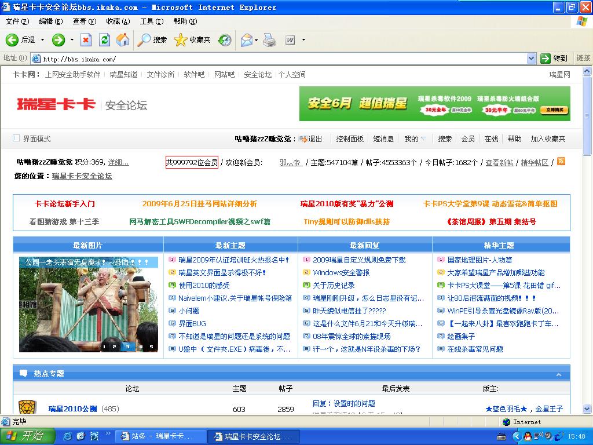The width and height of the screenshot is (593, 445).
Task: Open the 工具(T) menu
Action: tap(151, 21)
